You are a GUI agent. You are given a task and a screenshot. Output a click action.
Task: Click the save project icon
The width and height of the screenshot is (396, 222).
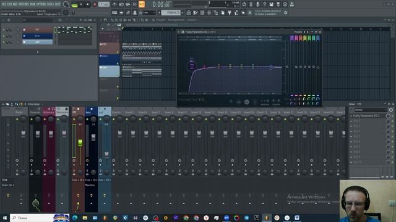tap(271, 4)
